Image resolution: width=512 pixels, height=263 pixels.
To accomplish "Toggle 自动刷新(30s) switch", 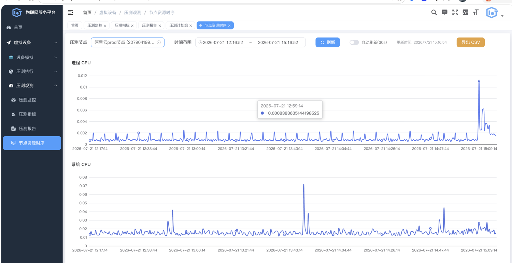I will [x=354, y=43].
